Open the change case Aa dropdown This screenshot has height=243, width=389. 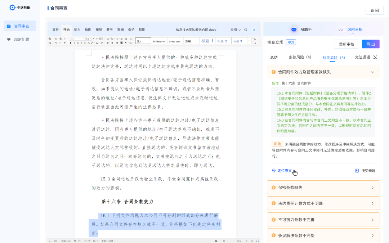pos(101,39)
